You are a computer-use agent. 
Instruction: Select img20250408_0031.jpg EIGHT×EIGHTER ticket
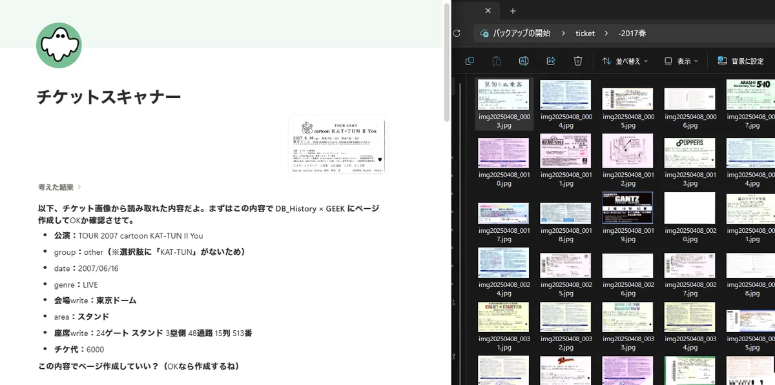(x=504, y=326)
